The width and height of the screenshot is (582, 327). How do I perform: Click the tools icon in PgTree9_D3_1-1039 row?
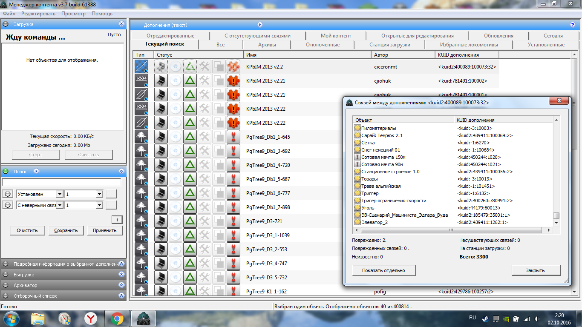tap(205, 235)
